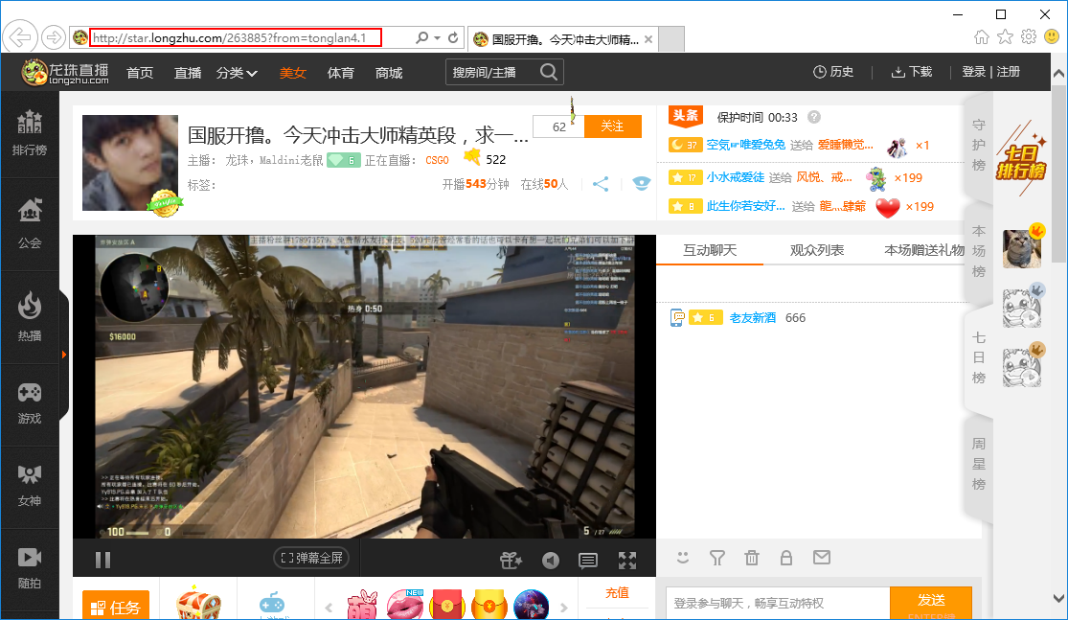Click the 发送 send button
Viewport: 1068px width, 620px height.
click(x=930, y=603)
